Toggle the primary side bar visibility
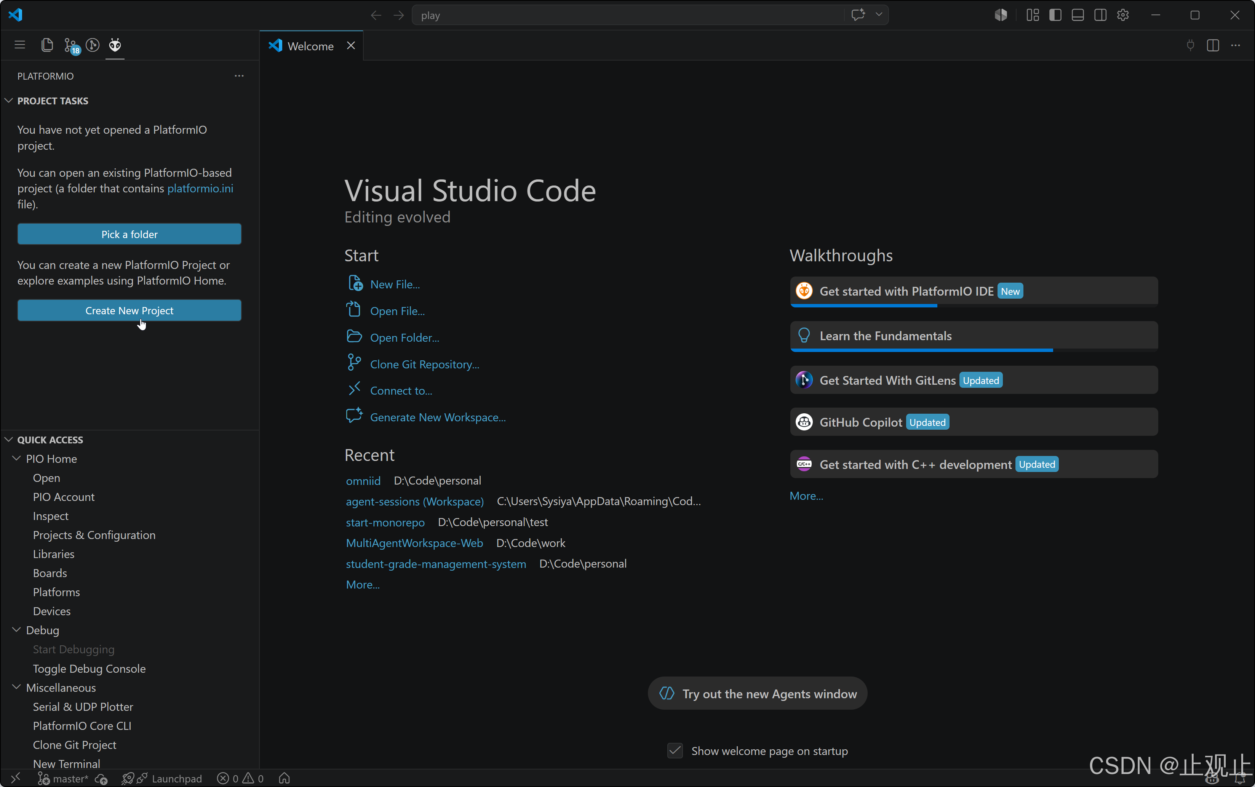Screen dimensions: 1255x787 click(1055, 15)
